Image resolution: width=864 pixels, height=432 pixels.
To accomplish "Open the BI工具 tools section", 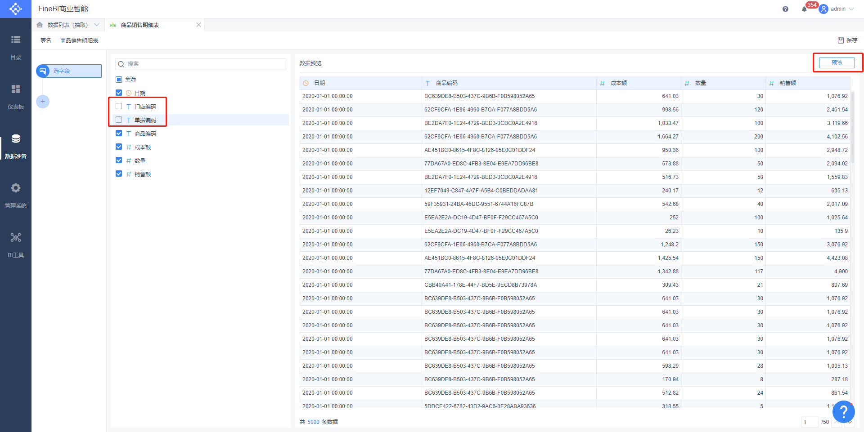I will tap(16, 245).
